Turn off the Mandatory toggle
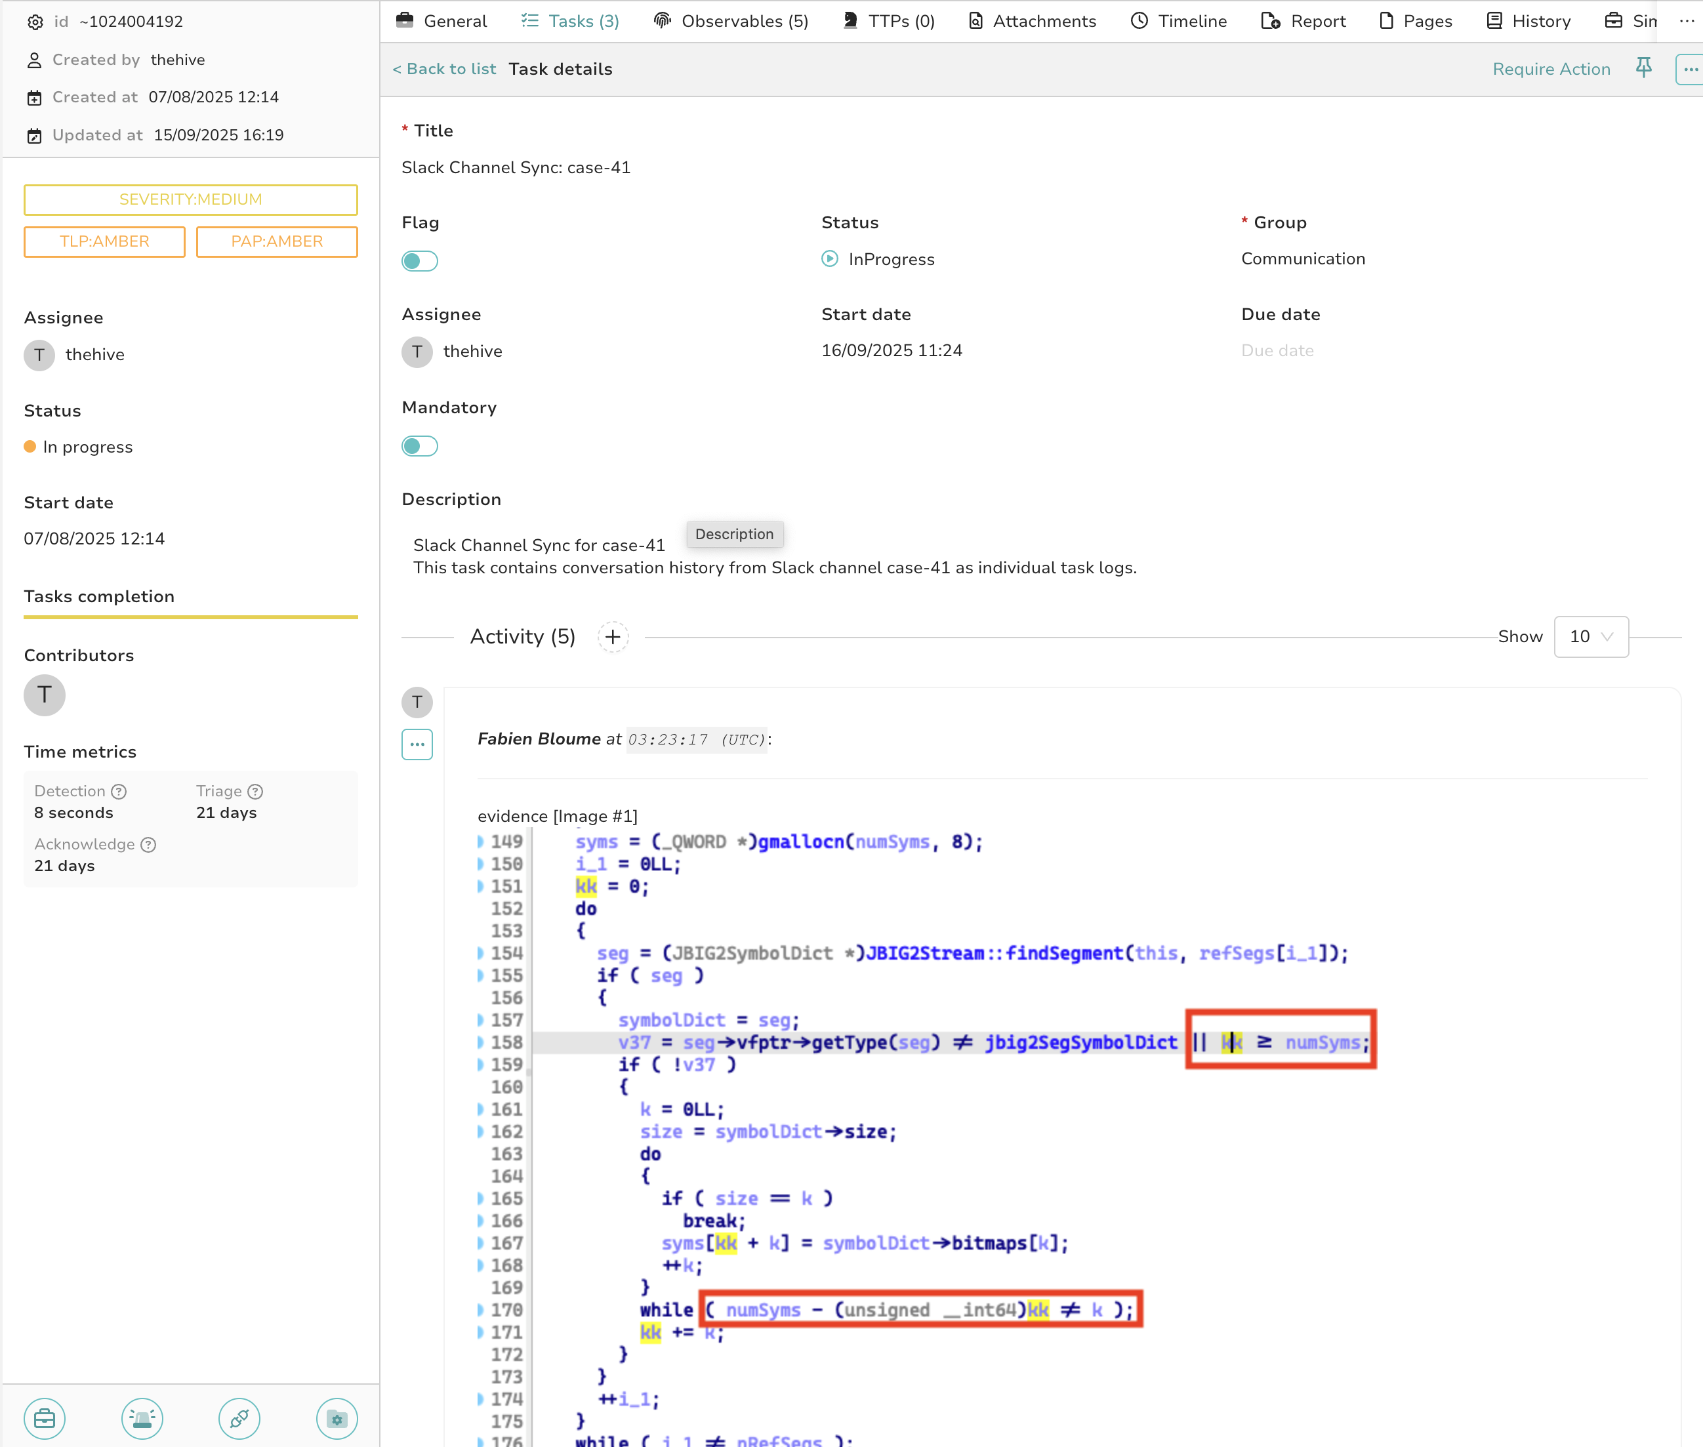This screenshot has width=1703, height=1447. pyautogui.click(x=419, y=445)
